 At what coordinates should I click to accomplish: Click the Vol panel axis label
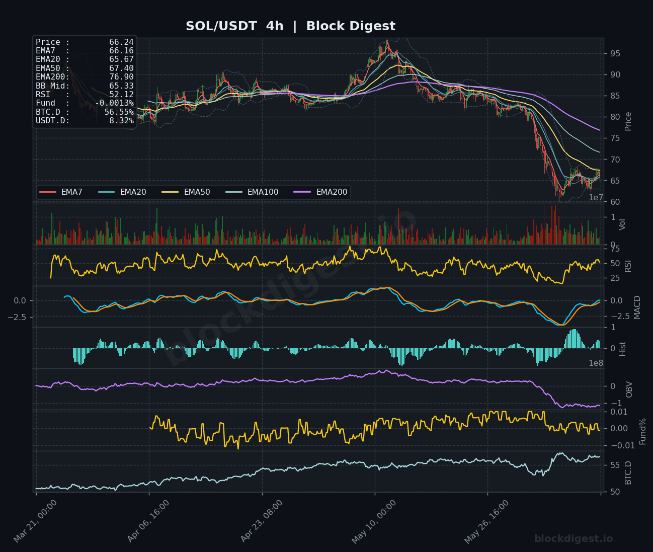(x=622, y=224)
